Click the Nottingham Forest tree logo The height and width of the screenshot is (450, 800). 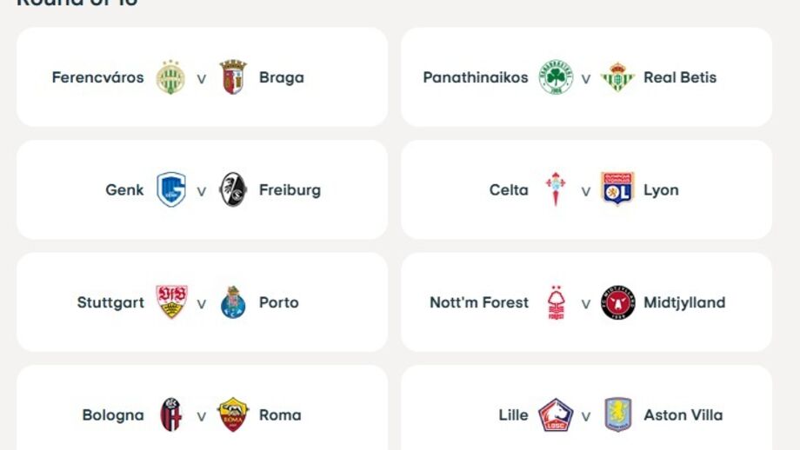point(556,302)
